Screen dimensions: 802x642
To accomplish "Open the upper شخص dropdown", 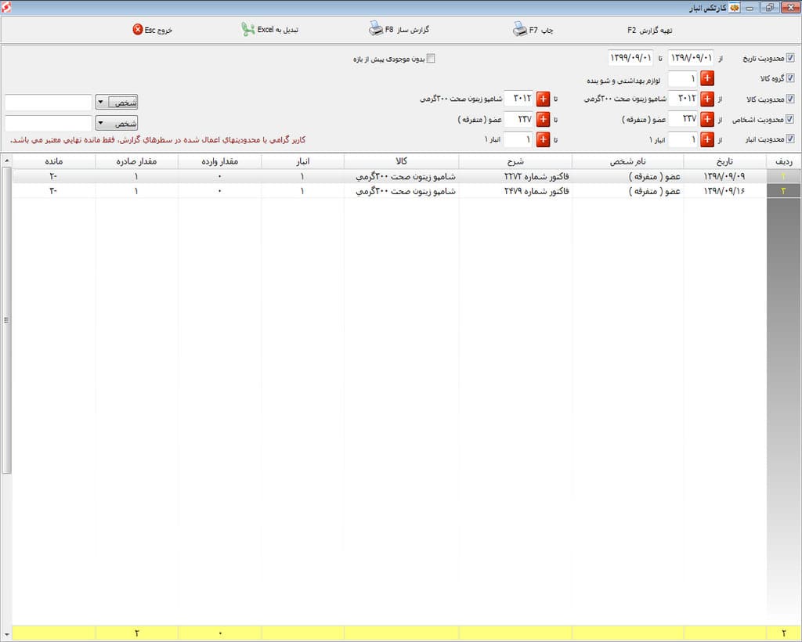I will coord(102,103).
